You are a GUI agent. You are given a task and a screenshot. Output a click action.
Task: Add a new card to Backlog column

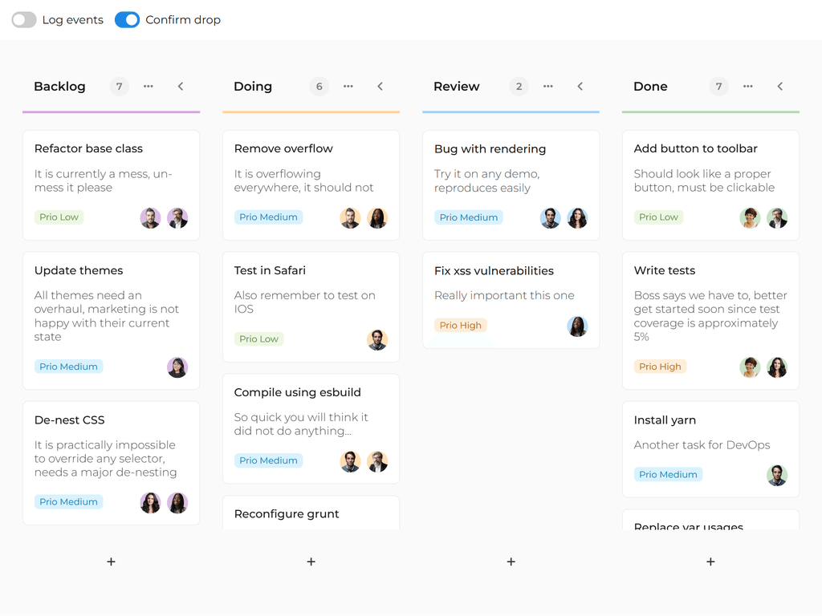112,562
